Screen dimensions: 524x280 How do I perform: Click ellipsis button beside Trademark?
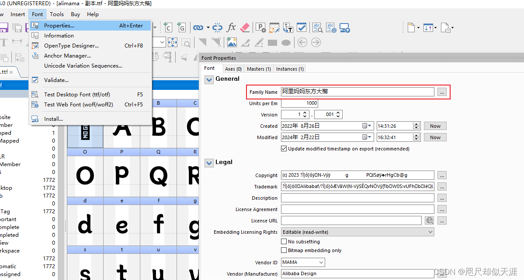pyautogui.click(x=442, y=186)
